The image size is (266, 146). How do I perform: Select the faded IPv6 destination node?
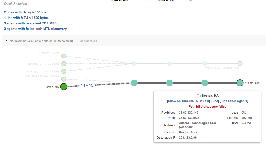point(240,64)
